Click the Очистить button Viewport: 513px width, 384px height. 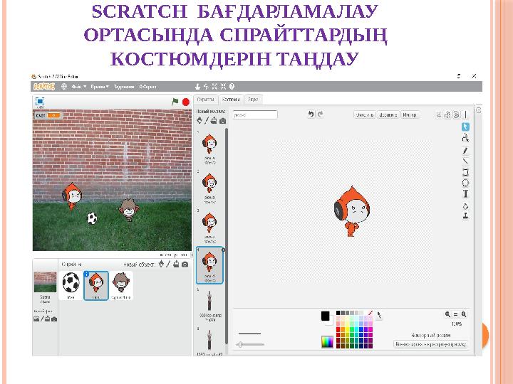(x=365, y=115)
